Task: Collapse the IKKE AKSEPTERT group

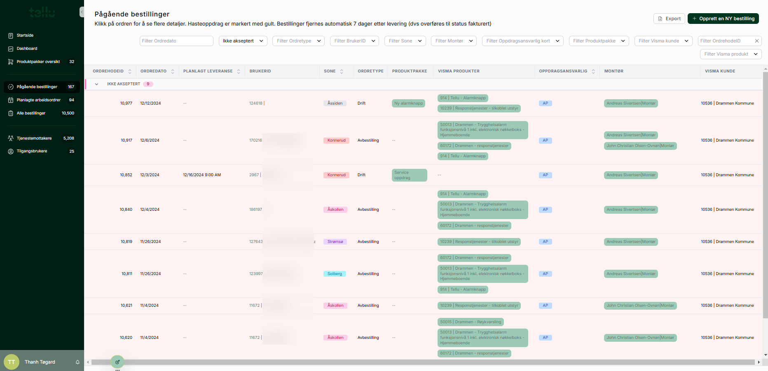Action: 96,84
